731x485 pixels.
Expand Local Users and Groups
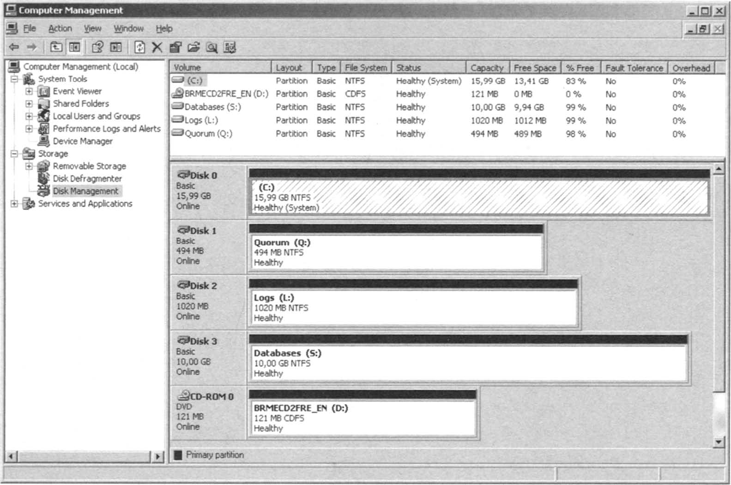(29, 116)
